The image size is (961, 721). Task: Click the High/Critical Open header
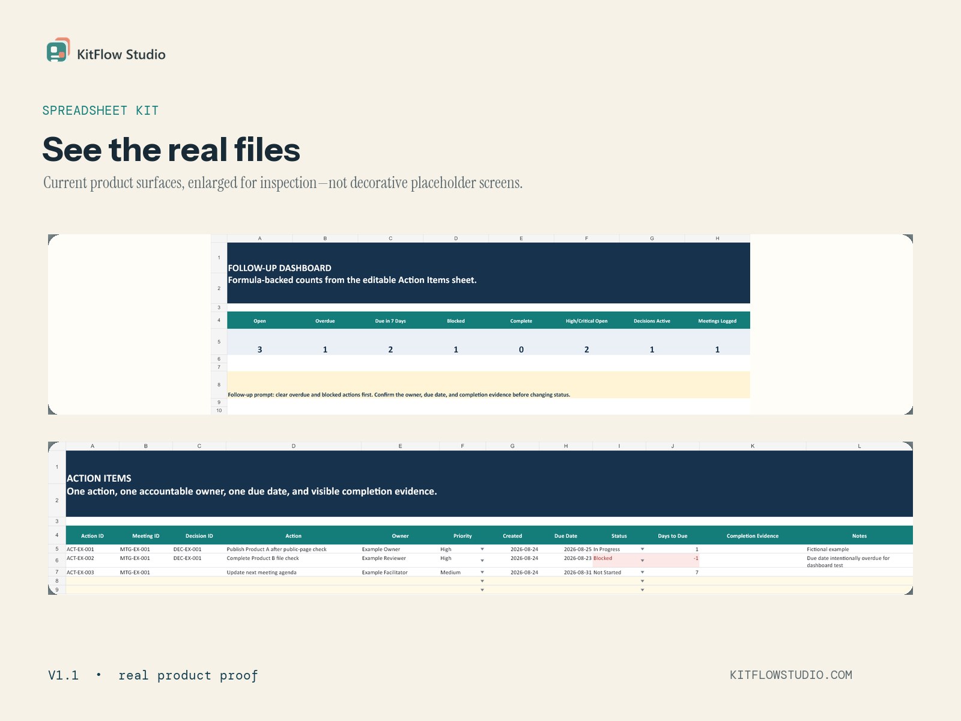click(587, 321)
